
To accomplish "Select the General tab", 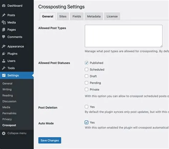I will click(x=47, y=16).
